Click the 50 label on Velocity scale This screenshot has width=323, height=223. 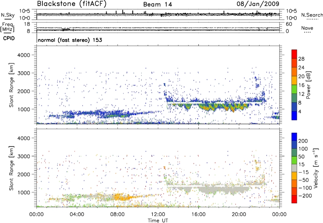[x=301, y=157]
